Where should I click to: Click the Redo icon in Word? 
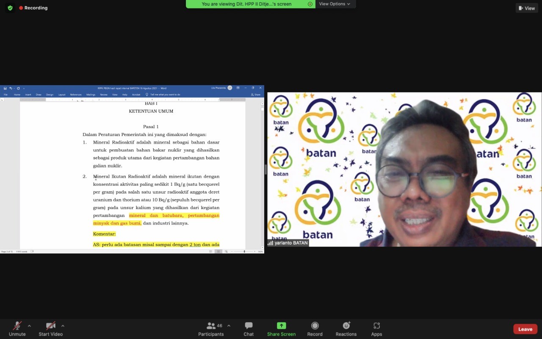coord(18,88)
